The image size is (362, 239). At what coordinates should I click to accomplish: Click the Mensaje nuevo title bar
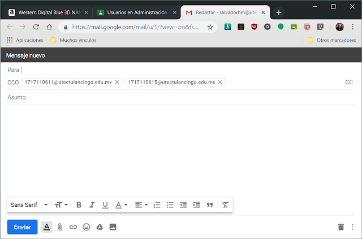point(181,55)
